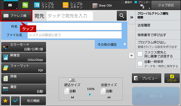
Task: Collapse the action panel with the arrow button
Action: click(x=132, y=18)
